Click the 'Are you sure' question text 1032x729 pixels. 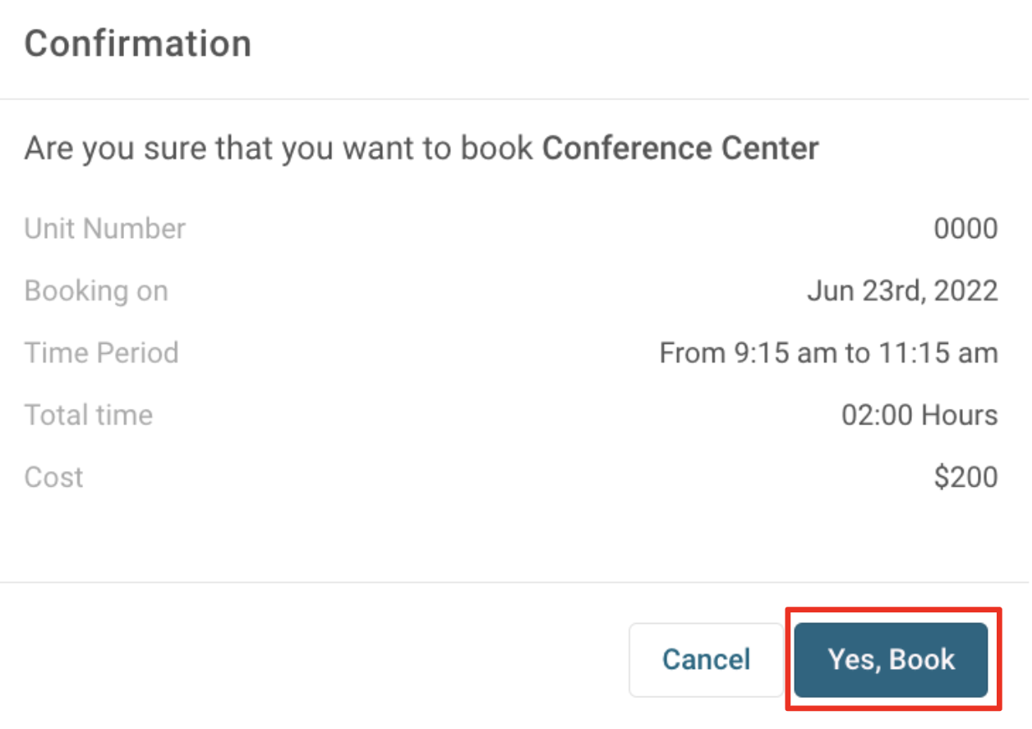pos(279,149)
